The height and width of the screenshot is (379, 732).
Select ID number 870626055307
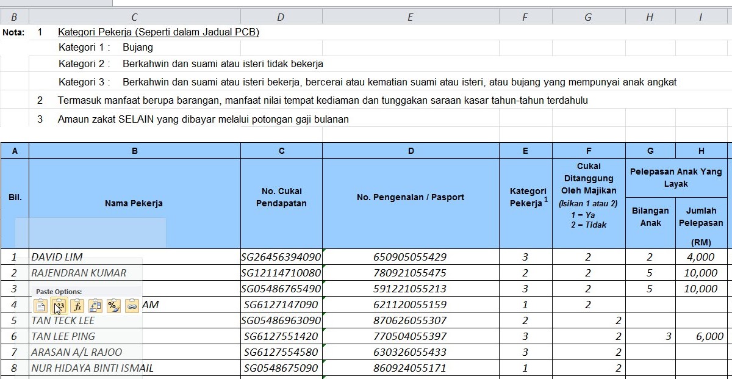pyautogui.click(x=411, y=320)
